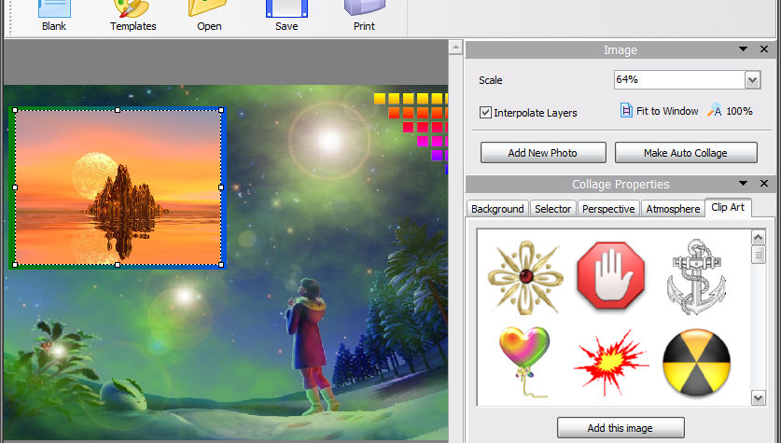Click the Fit to Window icon

(626, 110)
